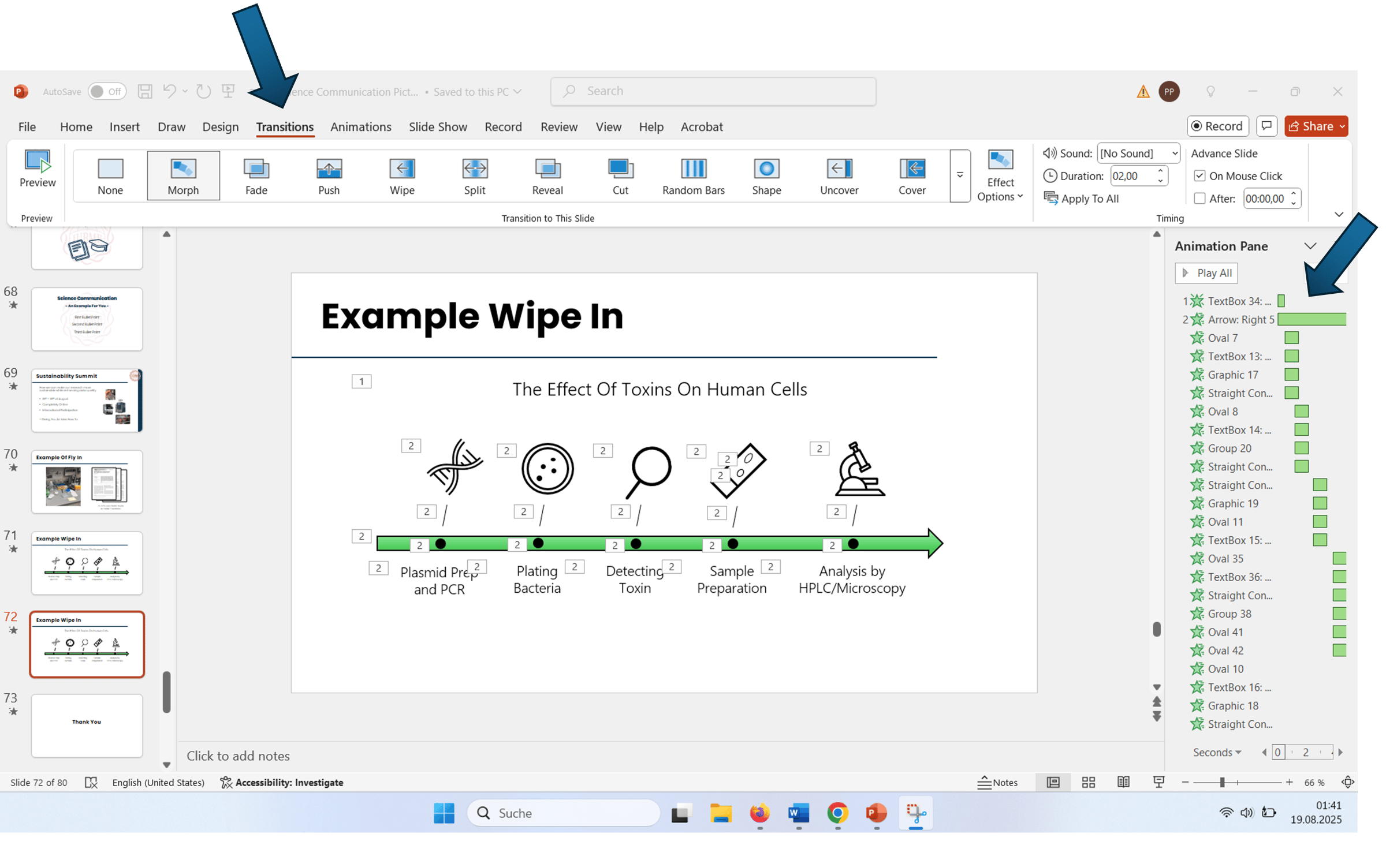The width and height of the screenshot is (1386, 860).
Task: Toggle the AutoSave switch
Action: [x=107, y=91]
